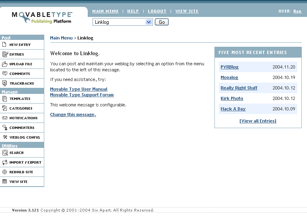Select Help in the top navigation
The height and width of the screenshot is (216, 307).
coord(133,11)
